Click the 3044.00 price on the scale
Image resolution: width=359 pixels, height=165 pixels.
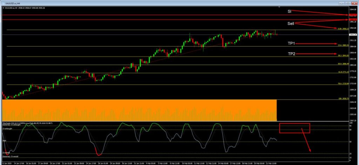point(353,9)
